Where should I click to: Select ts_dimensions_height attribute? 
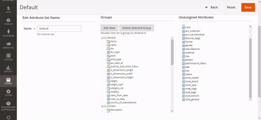122,77
